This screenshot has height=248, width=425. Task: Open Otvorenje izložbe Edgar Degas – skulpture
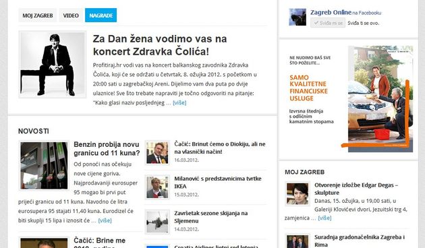coord(356,189)
